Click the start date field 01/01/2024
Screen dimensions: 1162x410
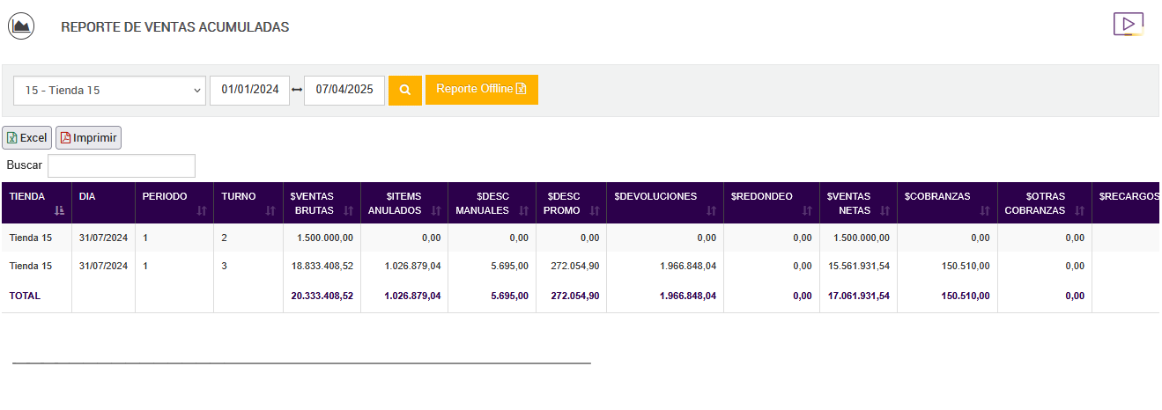click(250, 90)
